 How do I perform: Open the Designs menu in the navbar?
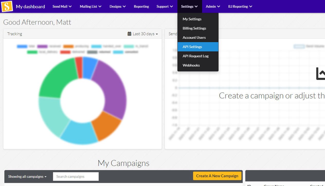click(118, 6)
